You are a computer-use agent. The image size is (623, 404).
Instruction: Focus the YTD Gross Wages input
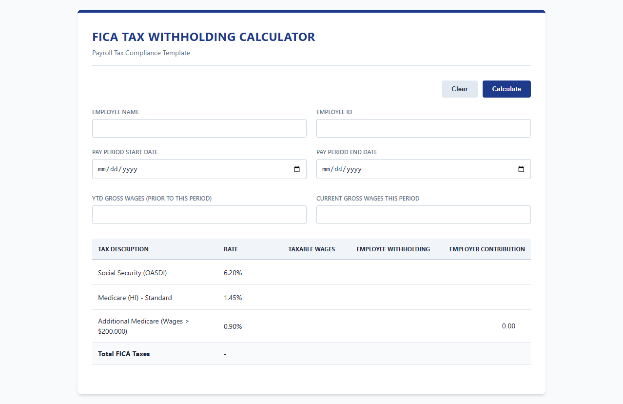tap(199, 215)
